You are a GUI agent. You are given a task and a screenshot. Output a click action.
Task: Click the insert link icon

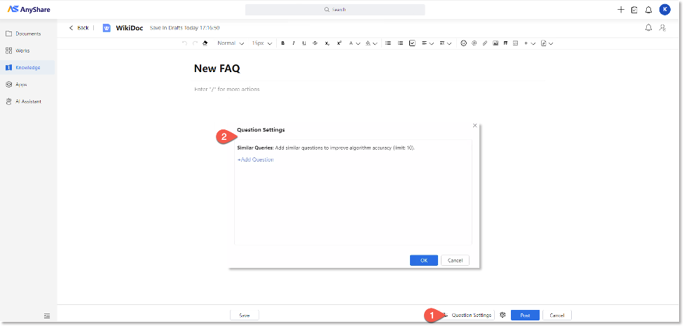tap(484, 43)
